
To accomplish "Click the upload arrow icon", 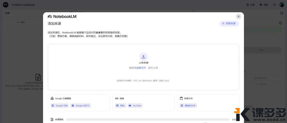I will tap(143, 57).
